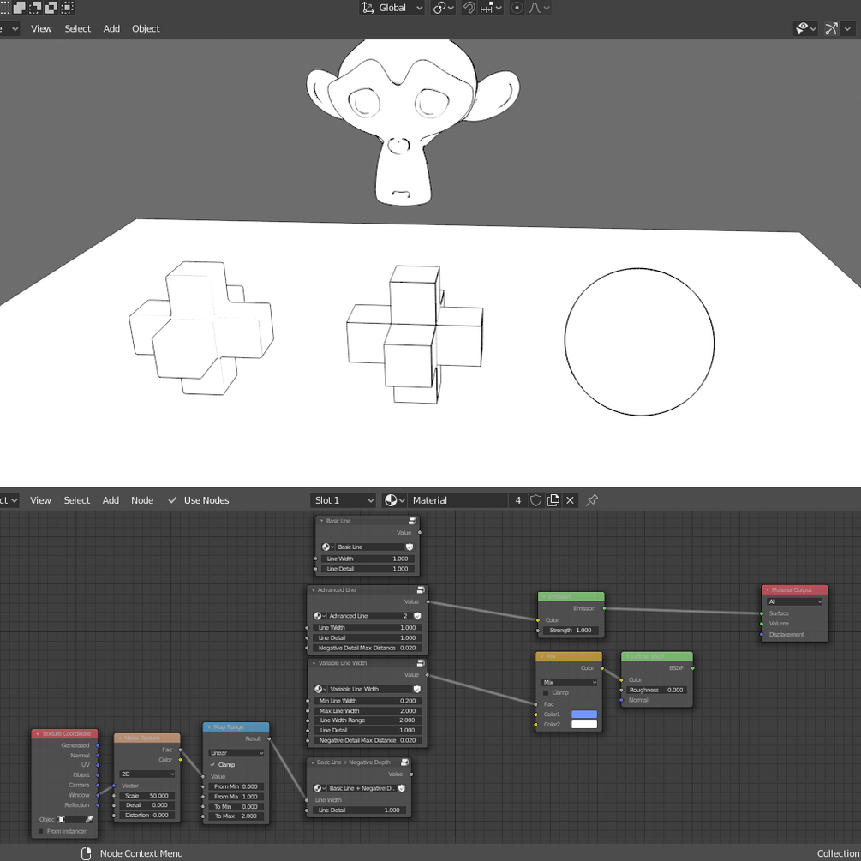Open the pivot point link icon menu
Viewport: 861px width, 861px height.
click(443, 8)
